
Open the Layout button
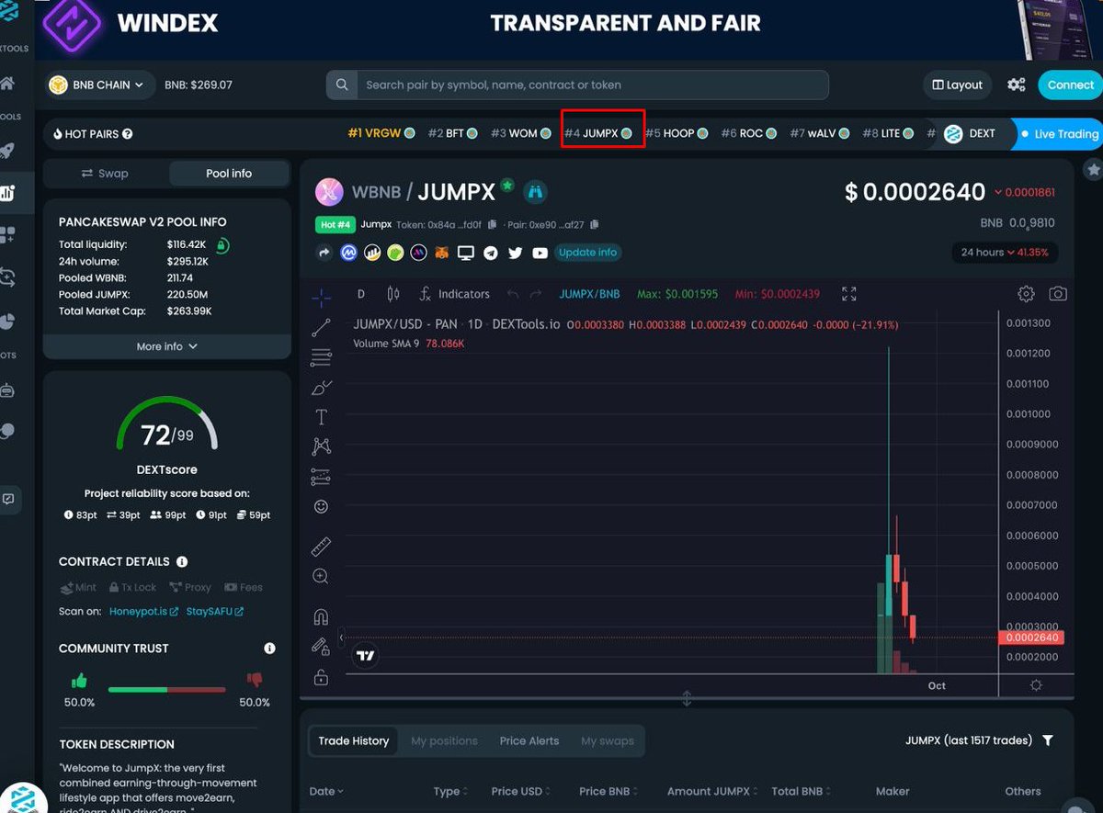(x=958, y=85)
